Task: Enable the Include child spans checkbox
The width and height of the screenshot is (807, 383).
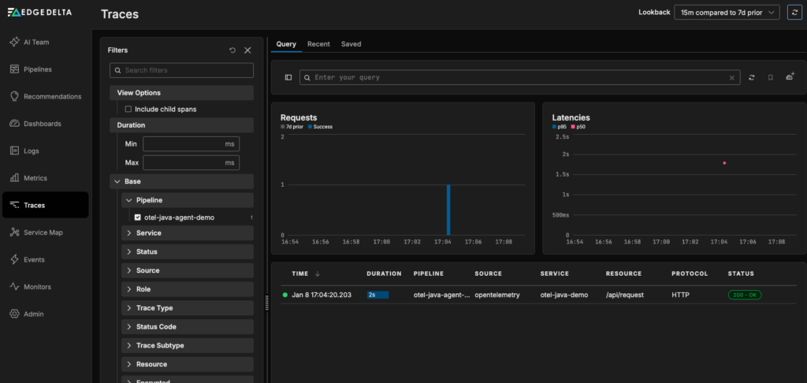Action: pyautogui.click(x=128, y=109)
